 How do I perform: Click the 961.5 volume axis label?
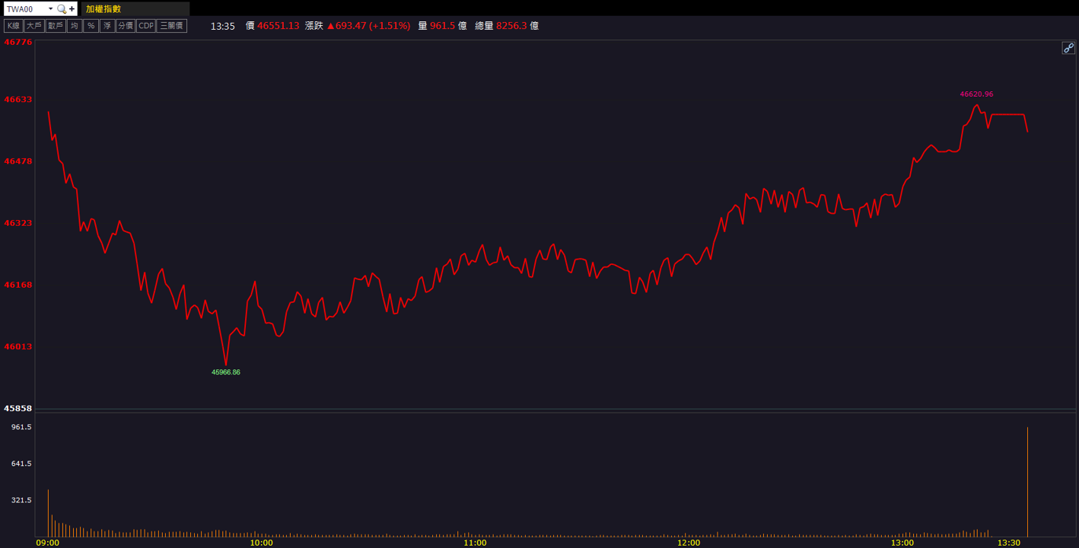[x=21, y=427]
